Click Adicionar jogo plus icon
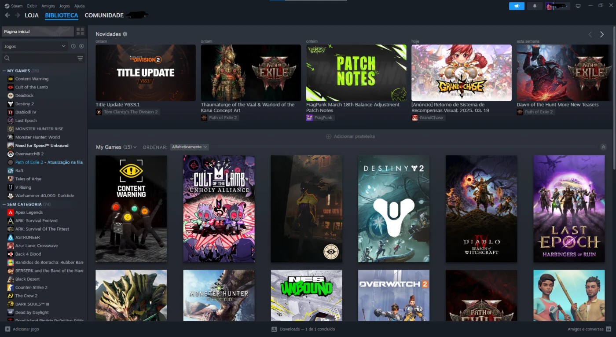 [x=7, y=329]
